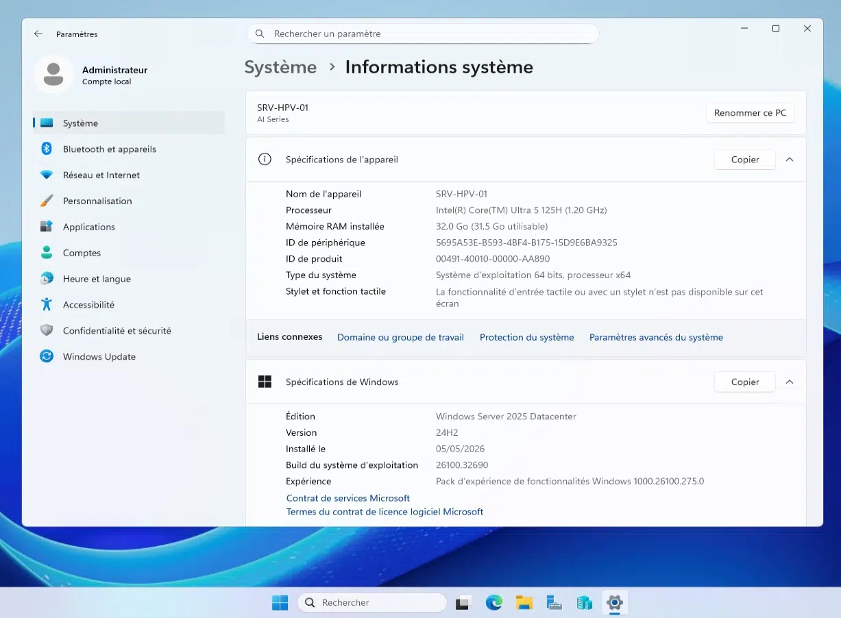Go to Réseau et Internet settings
Image resolution: width=841 pixels, height=618 pixels.
[x=129, y=175]
